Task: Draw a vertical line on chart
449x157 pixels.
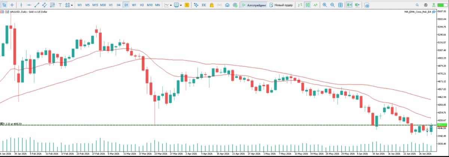Action: tap(21, 5)
